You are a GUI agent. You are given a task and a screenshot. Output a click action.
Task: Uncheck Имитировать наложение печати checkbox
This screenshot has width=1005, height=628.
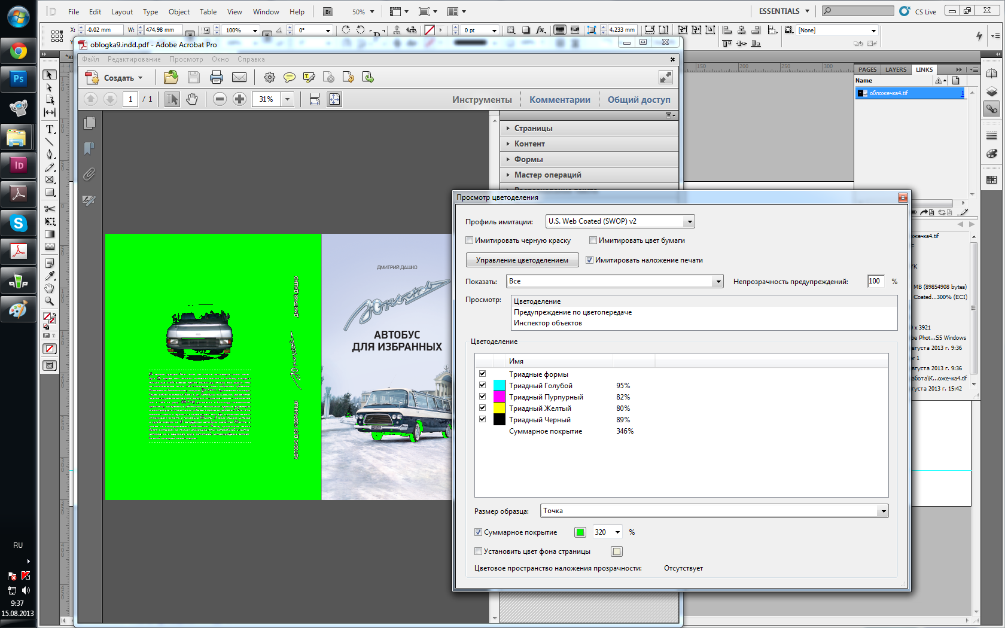point(589,260)
